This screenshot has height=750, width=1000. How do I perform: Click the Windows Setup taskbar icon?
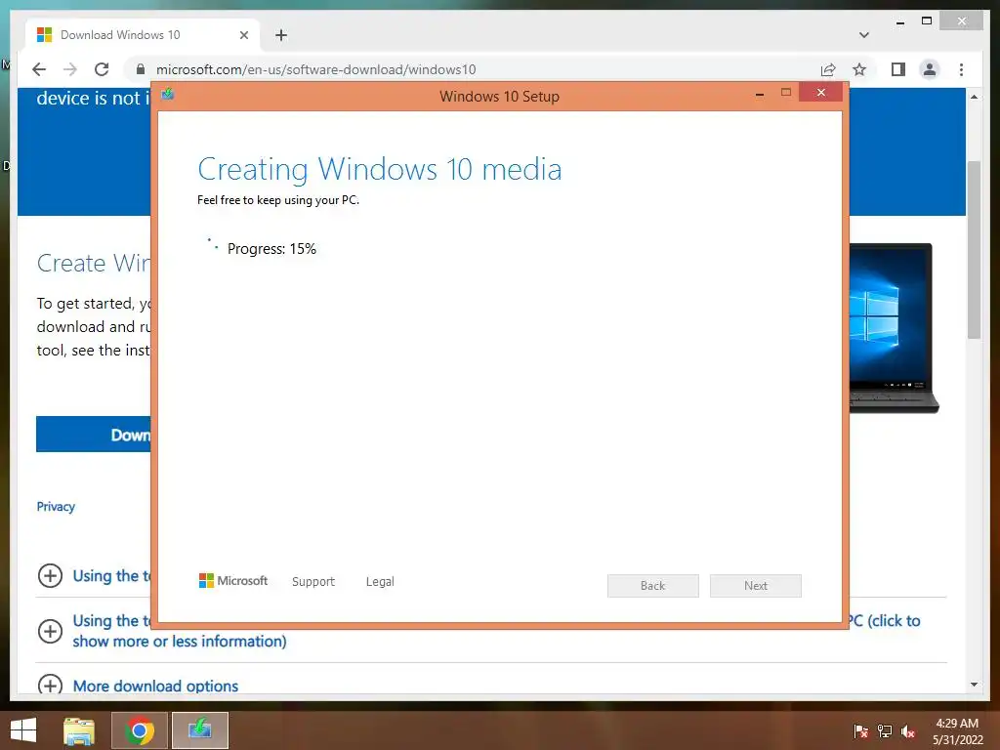199,730
